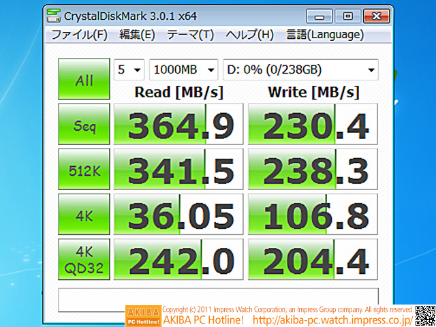Expand the D: drive selection dropdown

pos(300,69)
